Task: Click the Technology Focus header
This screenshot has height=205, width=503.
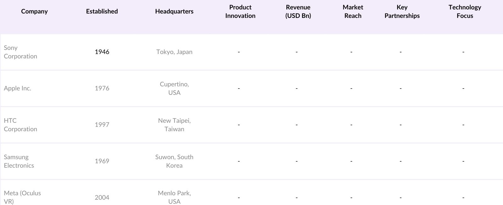Action: point(465,12)
